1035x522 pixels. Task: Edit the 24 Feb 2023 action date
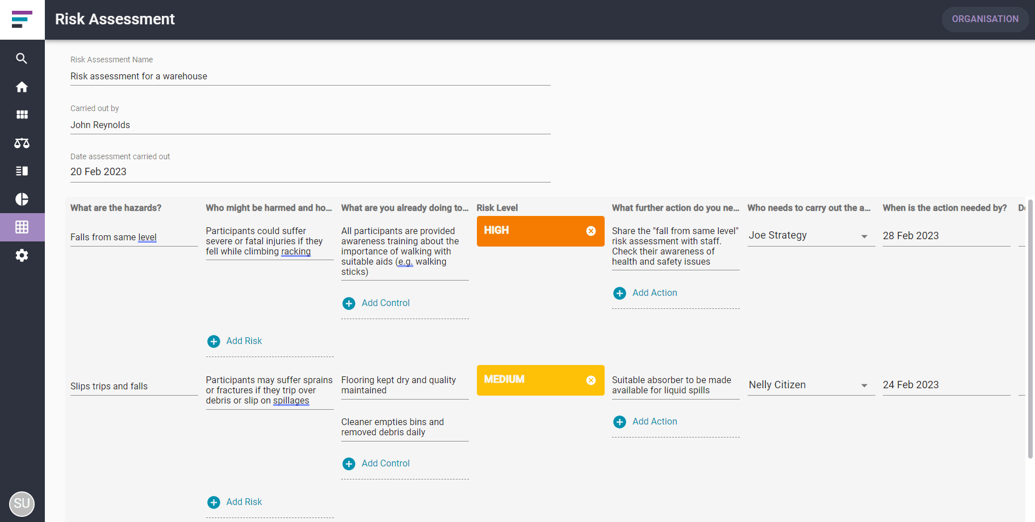pos(946,385)
